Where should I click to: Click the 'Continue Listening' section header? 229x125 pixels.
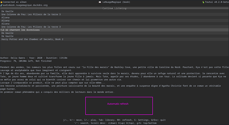(x=114, y=8)
